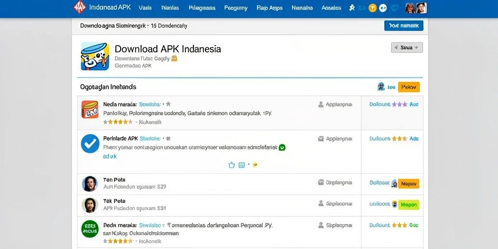Click the red diamond site logo

pos(79,7)
